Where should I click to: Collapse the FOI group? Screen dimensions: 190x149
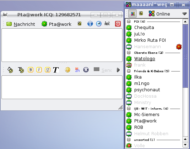[x=129, y=22]
